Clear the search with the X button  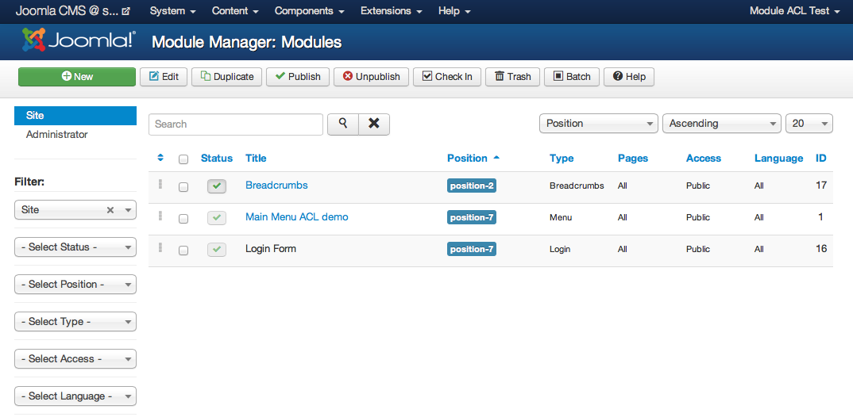pos(374,124)
